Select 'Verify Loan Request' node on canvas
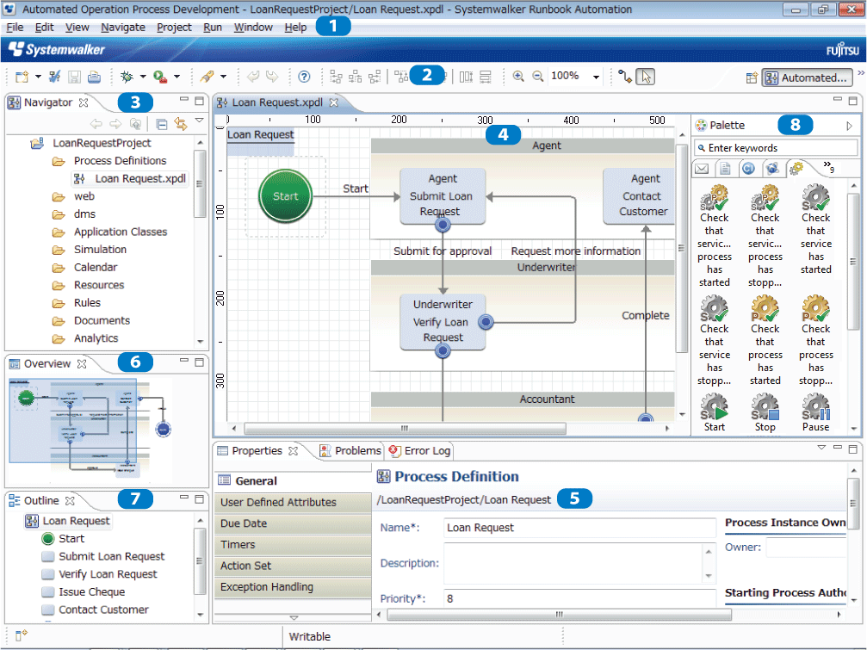Screen dimensions: 867x650 443,322
